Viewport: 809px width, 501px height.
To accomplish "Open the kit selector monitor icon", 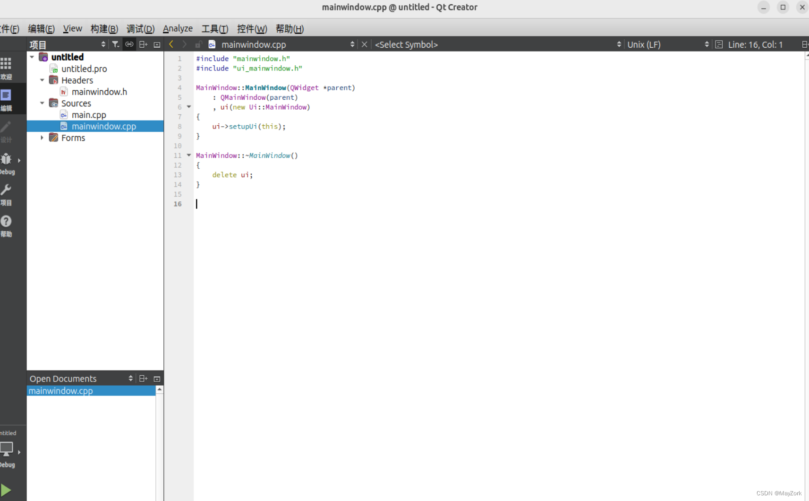I will tap(6, 449).
